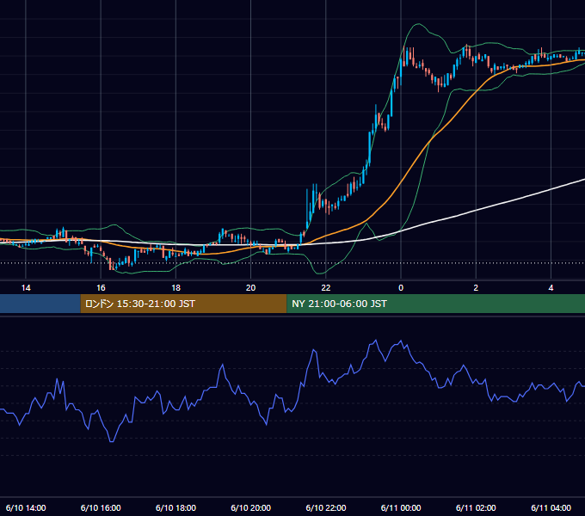585x516 pixels.
Task: Click the 6/10 20:00 date label
Action: point(250,507)
